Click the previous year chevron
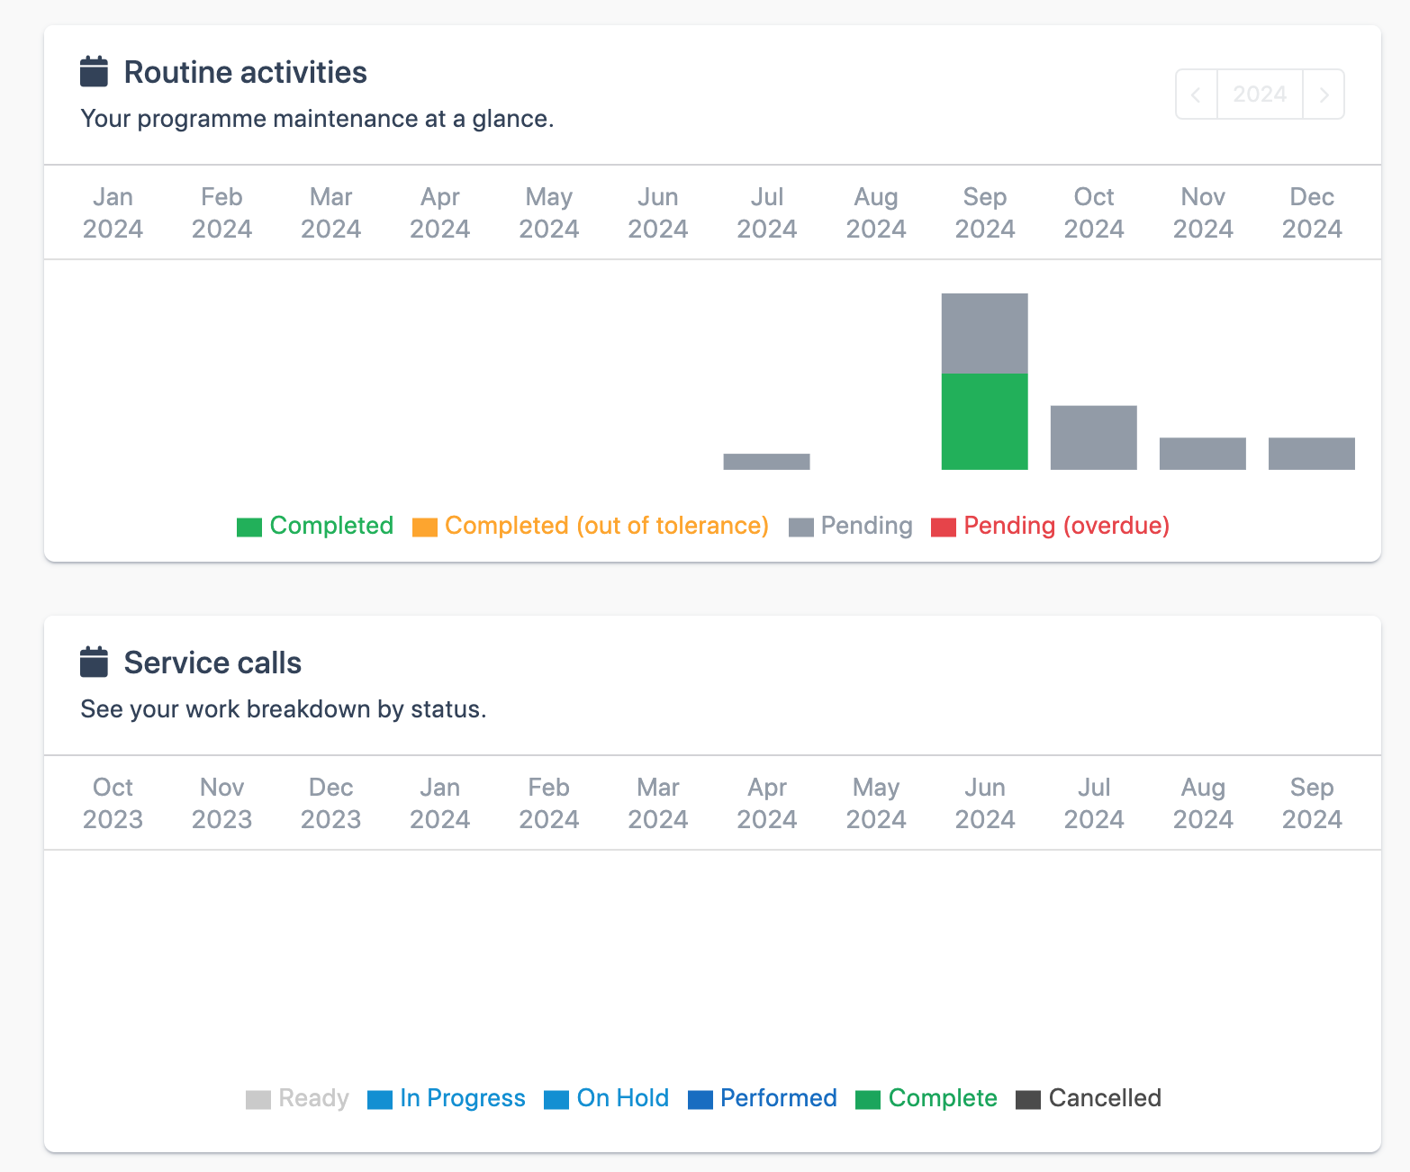The image size is (1410, 1172). click(1195, 94)
